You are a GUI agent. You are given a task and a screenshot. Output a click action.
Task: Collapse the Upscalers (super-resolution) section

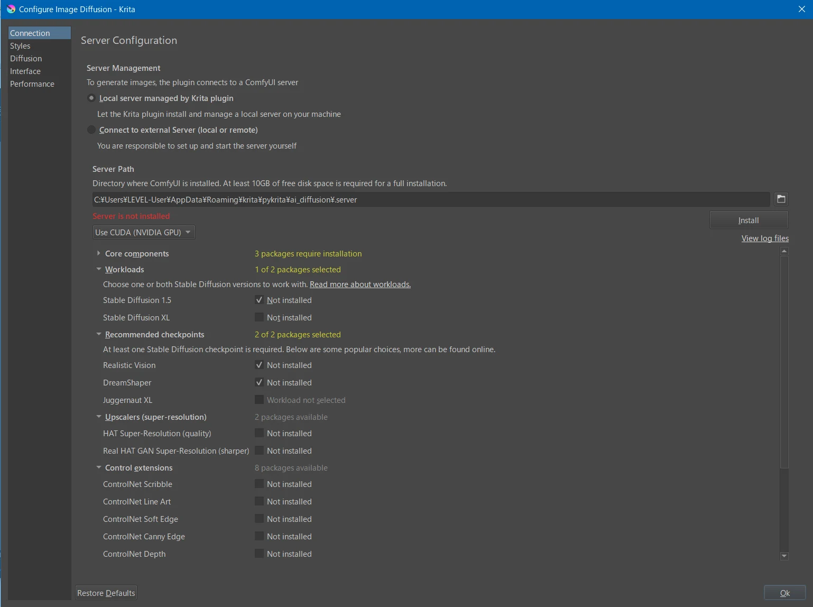click(98, 417)
